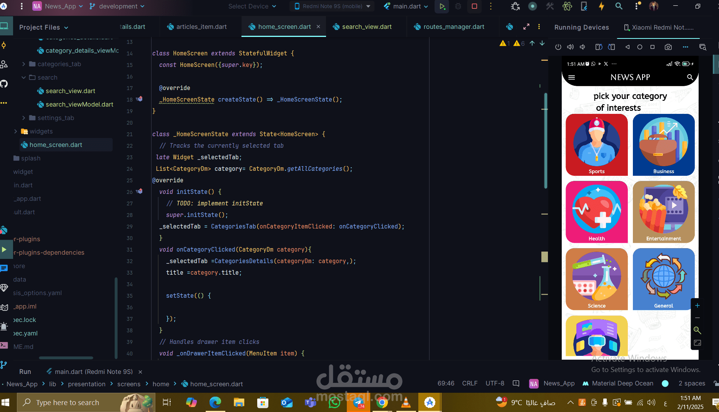
Task: Tap the Entertainment category card
Action: (664, 212)
